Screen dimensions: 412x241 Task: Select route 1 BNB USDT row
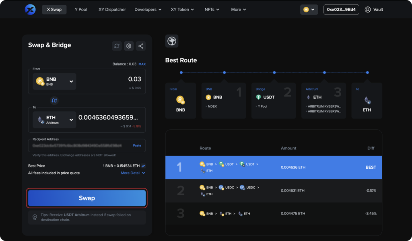tap(274, 167)
